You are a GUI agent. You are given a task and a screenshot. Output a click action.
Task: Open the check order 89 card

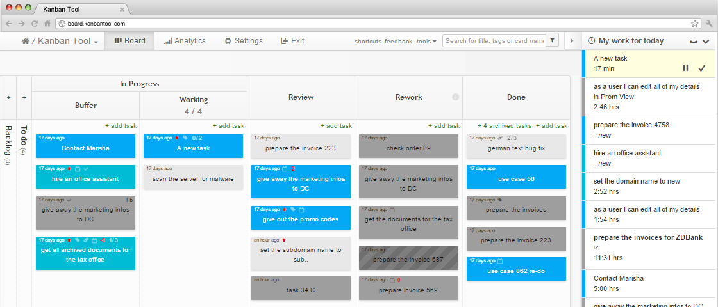click(408, 146)
